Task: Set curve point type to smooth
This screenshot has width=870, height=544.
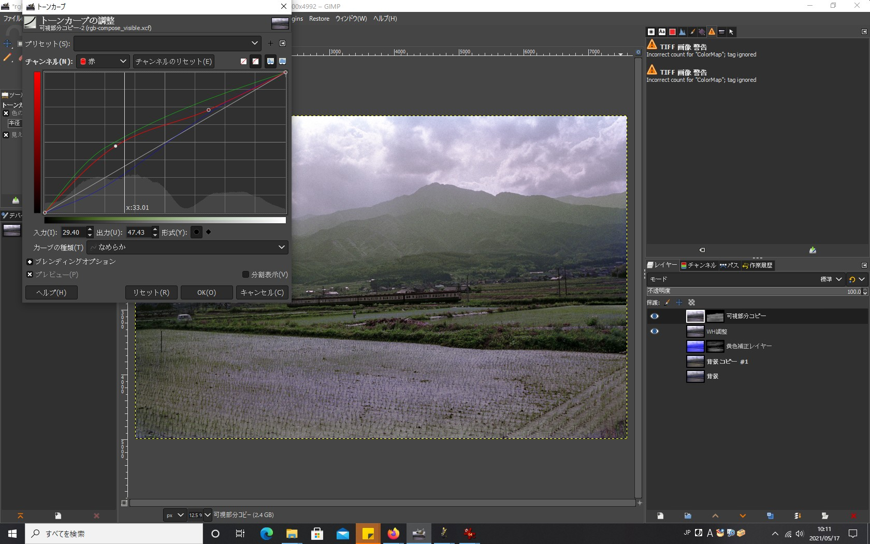Action: (196, 232)
